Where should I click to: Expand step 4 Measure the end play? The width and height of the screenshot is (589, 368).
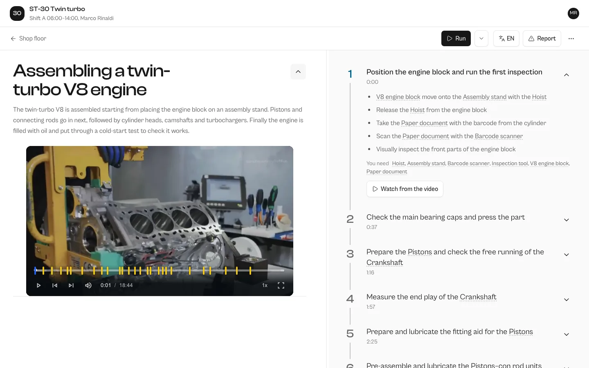pyautogui.click(x=567, y=300)
